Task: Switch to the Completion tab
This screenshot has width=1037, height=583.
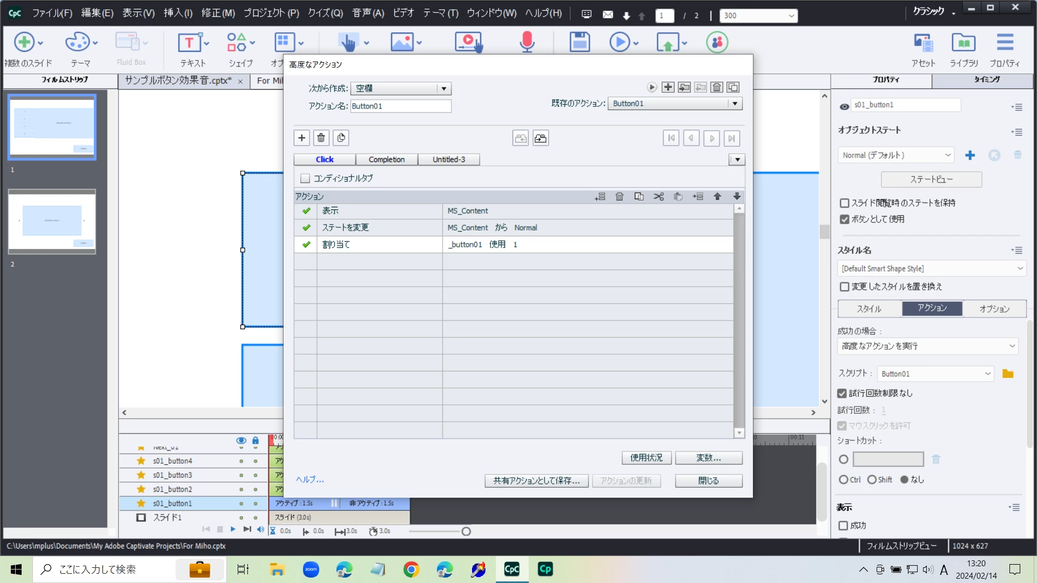Action: 386,159
